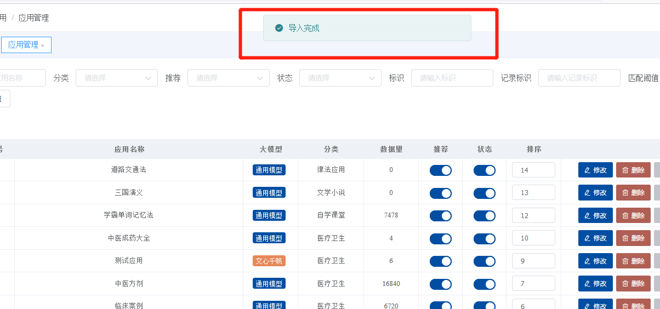Focus the 标识 input field
This screenshot has width=660, height=309.
(x=452, y=78)
